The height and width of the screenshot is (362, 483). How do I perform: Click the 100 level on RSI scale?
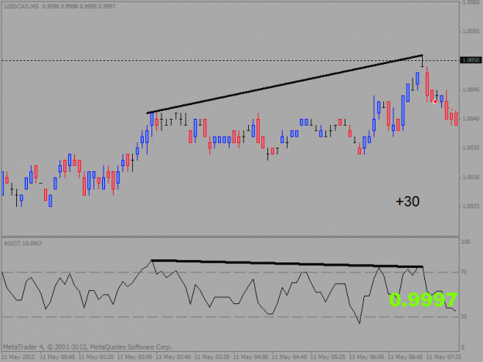(x=466, y=242)
